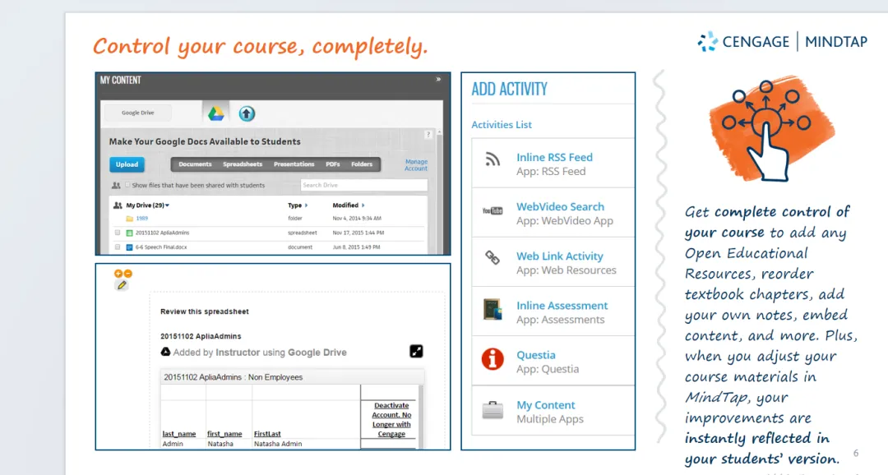The width and height of the screenshot is (888, 475).
Task: Open the Manage Account link
Action: [x=416, y=164]
